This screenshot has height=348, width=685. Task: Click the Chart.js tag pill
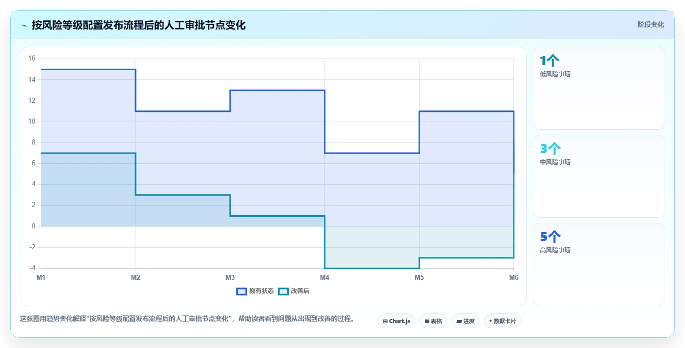396,321
